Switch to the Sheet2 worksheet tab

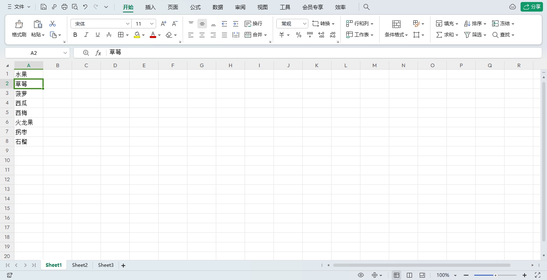point(80,265)
